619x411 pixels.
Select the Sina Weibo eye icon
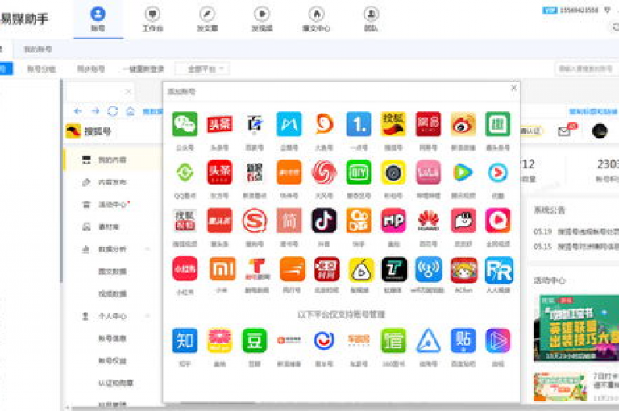pos(463,124)
